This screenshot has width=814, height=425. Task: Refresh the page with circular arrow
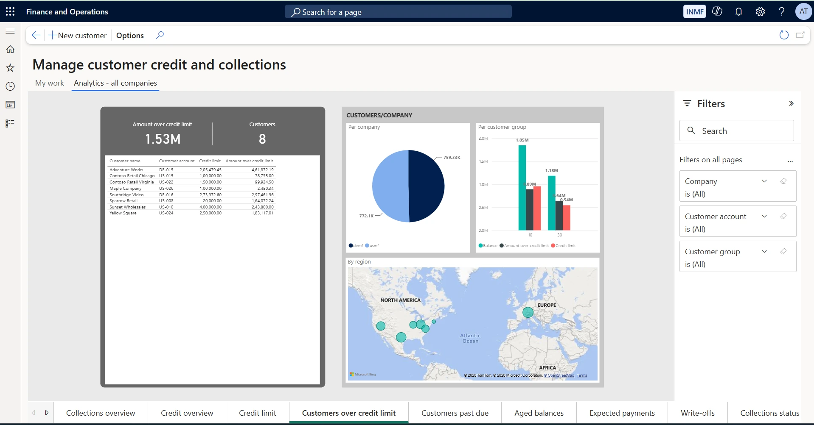pos(784,35)
